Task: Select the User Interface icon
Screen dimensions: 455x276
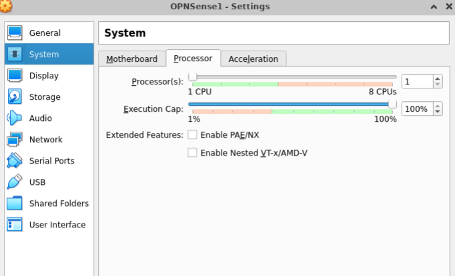Action: (15, 225)
